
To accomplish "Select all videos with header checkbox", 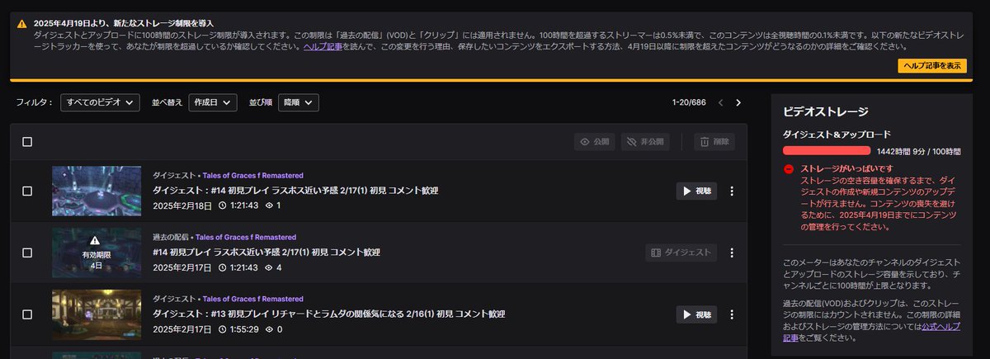I will 27,142.
